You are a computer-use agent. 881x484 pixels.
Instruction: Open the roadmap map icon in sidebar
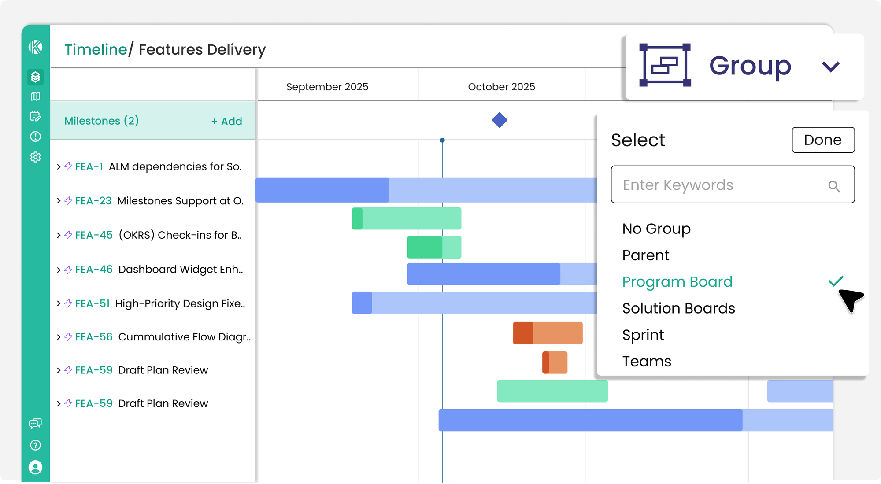point(35,96)
